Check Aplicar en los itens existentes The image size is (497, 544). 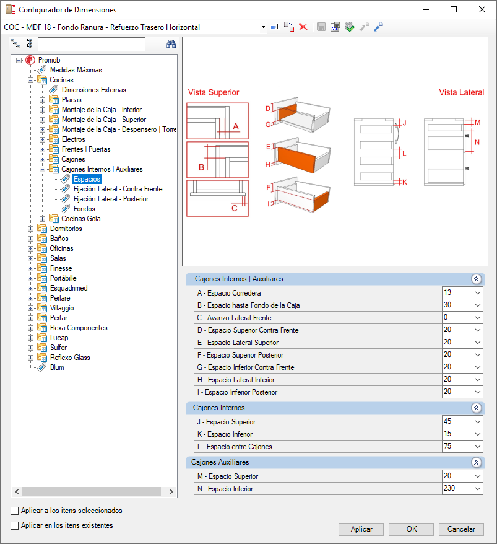tap(15, 525)
